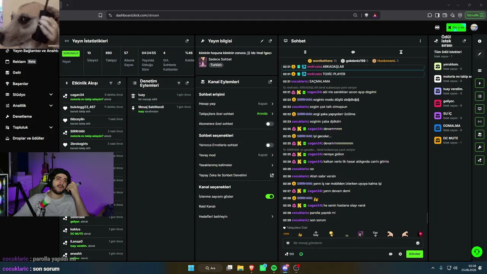Clear chat with the trash icon

[305, 52]
